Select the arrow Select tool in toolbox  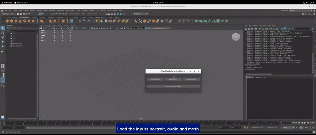click(x=3, y=28)
